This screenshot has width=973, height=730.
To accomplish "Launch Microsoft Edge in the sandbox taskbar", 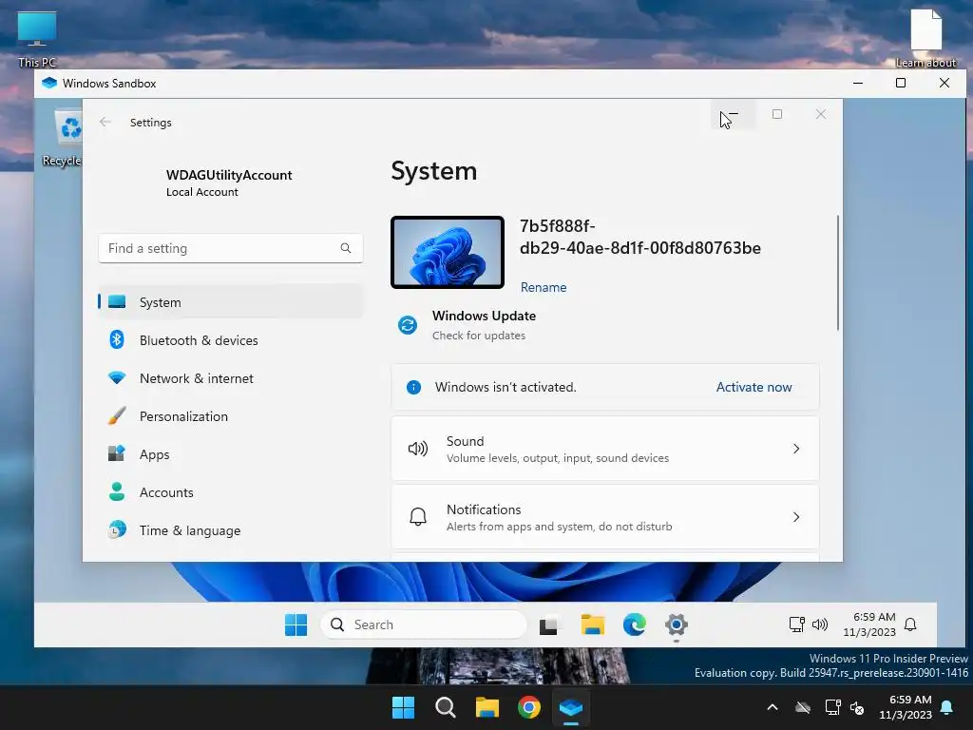I will click(634, 624).
